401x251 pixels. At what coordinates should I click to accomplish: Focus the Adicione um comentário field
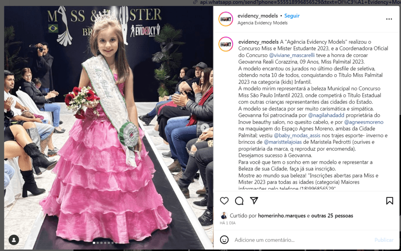click(302, 240)
